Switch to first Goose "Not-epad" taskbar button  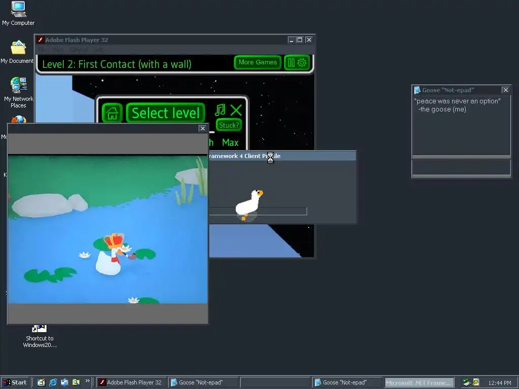coord(203,382)
